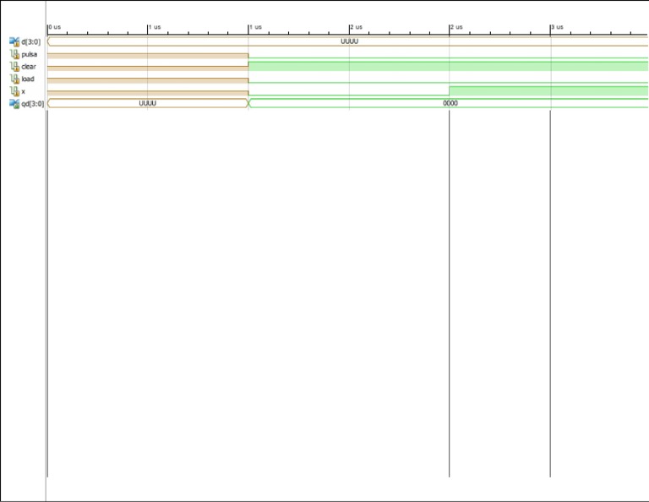Select the clear signal icon
The height and width of the screenshot is (502, 649).
(x=14, y=67)
